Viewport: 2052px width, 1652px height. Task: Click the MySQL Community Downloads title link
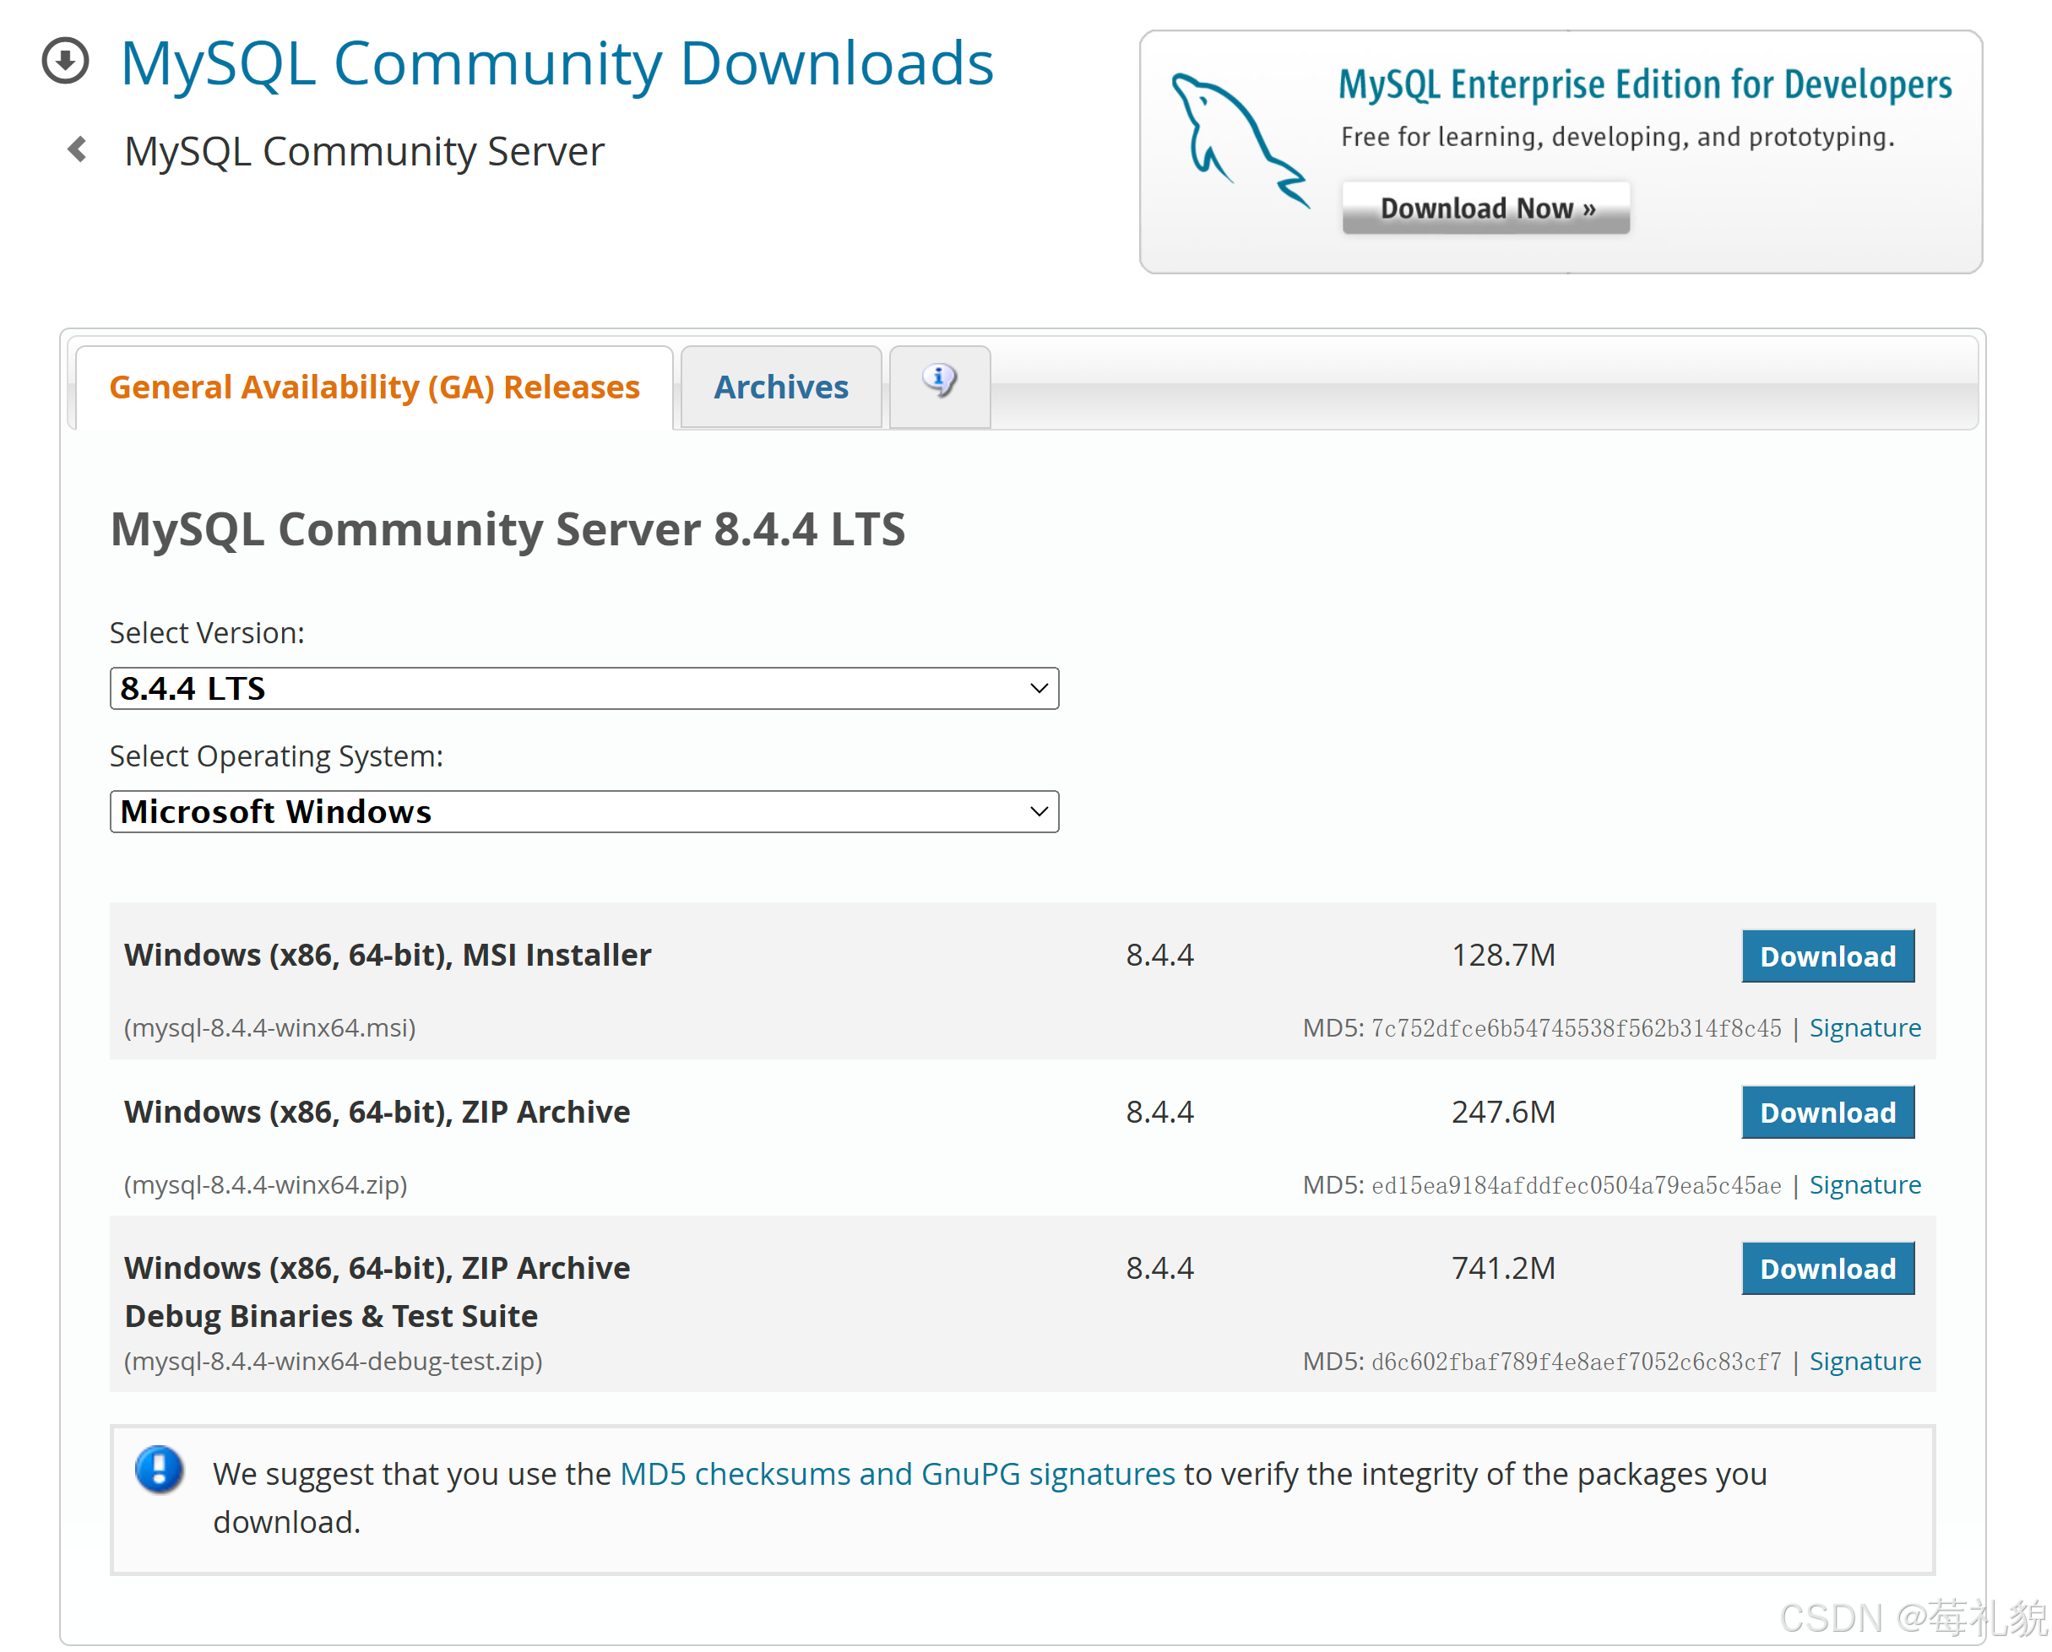point(556,64)
